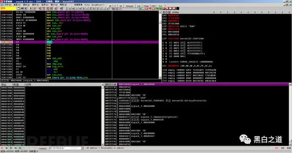Viewport: 292px width, 153px height.
Task: Click dump pane scroll-down arrow
Action: pos(102,144)
